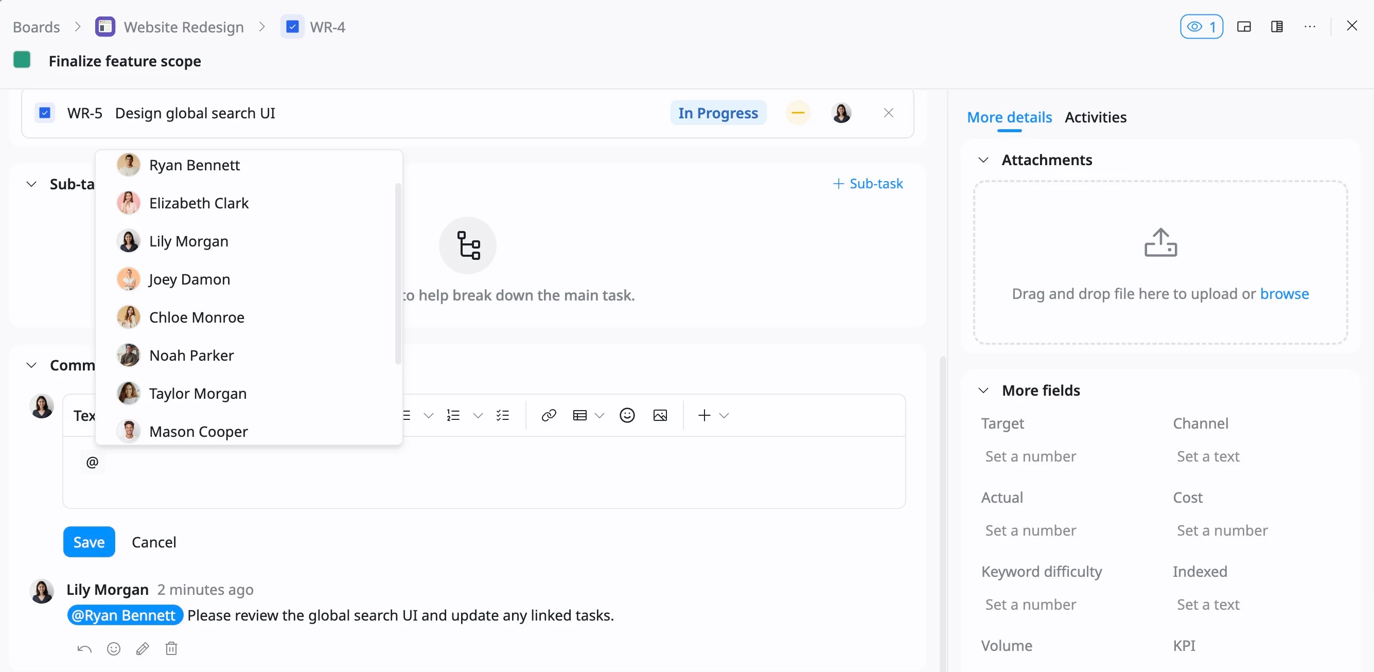Click the green task color swatch
The width and height of the screenshot is (1374, 672).
click(x=22, y=60)
